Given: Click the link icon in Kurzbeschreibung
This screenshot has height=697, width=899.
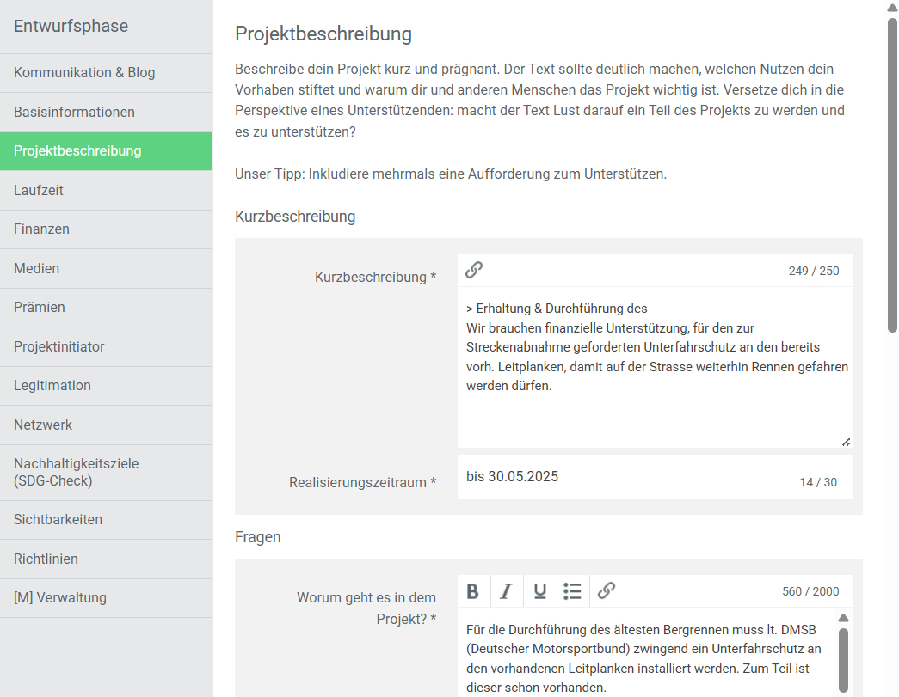Looking at the screenshot, I should pos(474,271).
